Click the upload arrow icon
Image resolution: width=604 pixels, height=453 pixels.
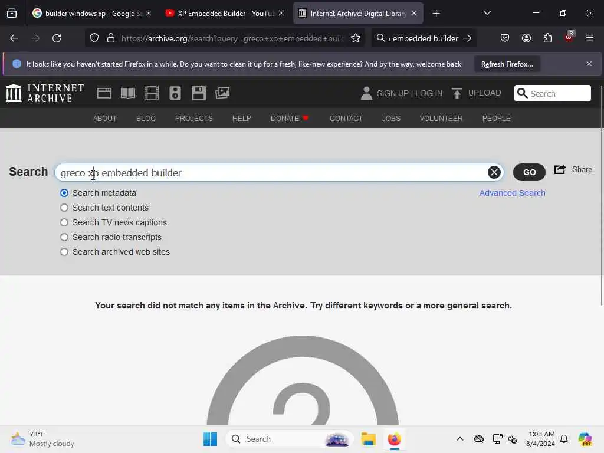(x=457, y=93)
